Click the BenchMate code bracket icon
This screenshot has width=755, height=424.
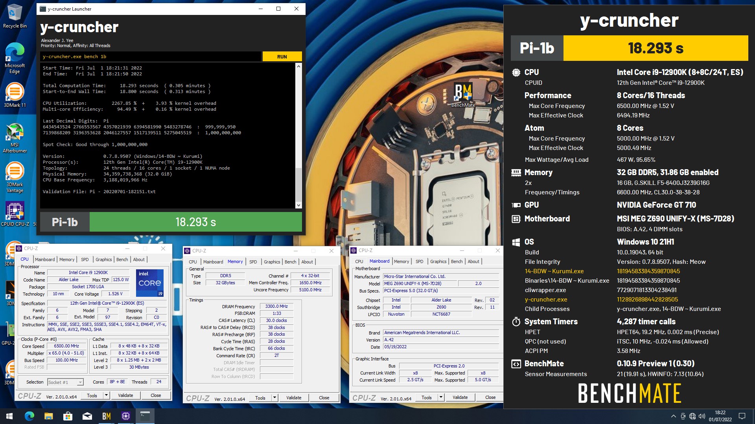click(516, 364)
